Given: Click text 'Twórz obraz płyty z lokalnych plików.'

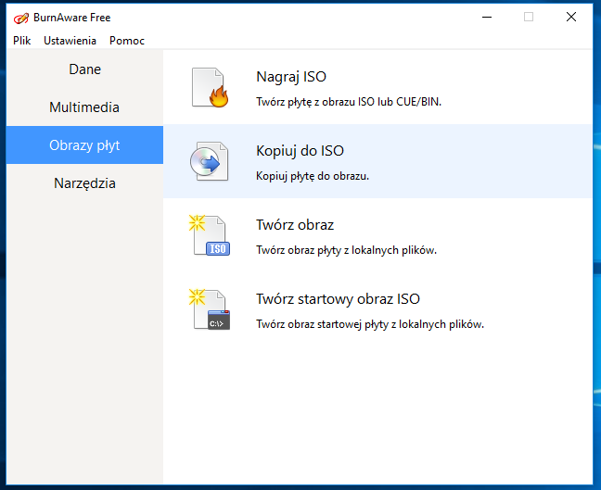Looking at the screenshot, I should (x=347, y=250).
